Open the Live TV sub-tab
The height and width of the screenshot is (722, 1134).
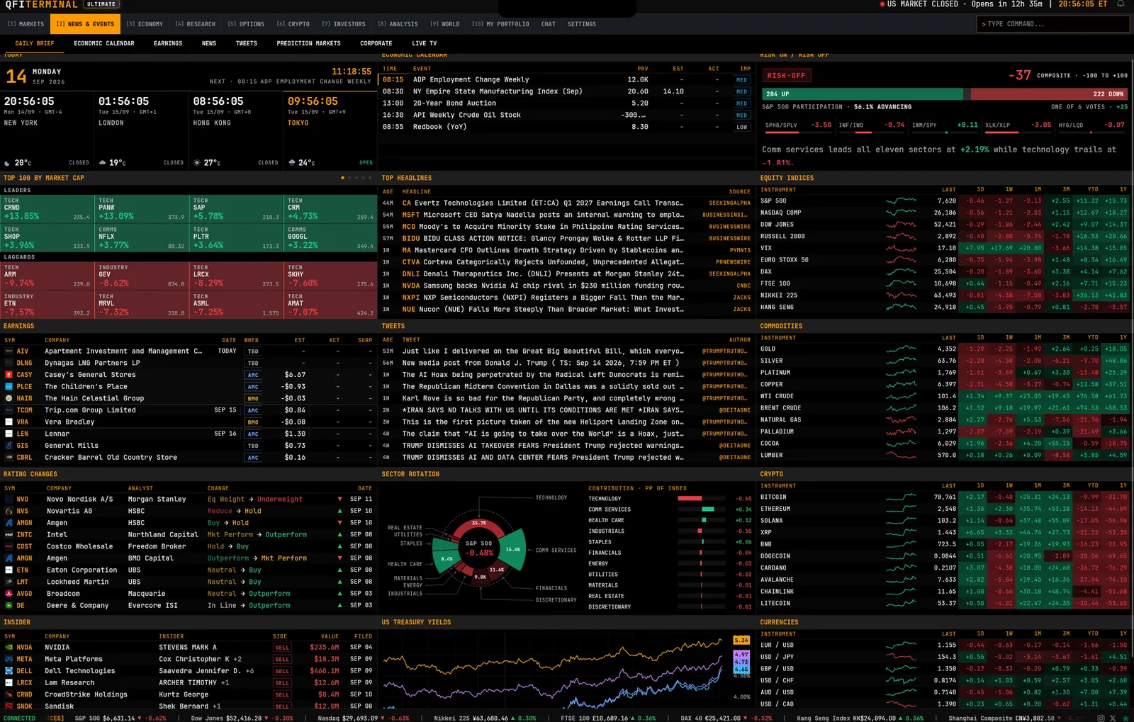pyautogui.click(x=425, y=43)
